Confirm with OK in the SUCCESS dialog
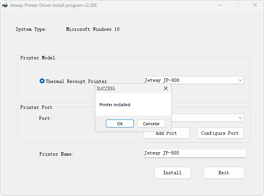 (120, 124)
